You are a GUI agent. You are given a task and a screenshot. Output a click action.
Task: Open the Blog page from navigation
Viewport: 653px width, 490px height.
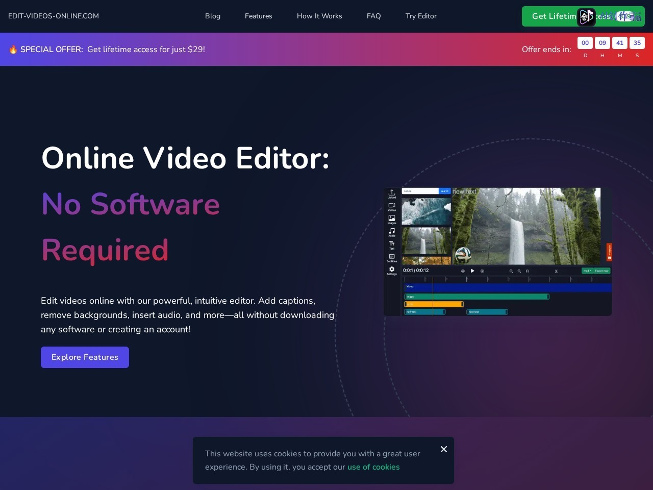coord(213,16)
